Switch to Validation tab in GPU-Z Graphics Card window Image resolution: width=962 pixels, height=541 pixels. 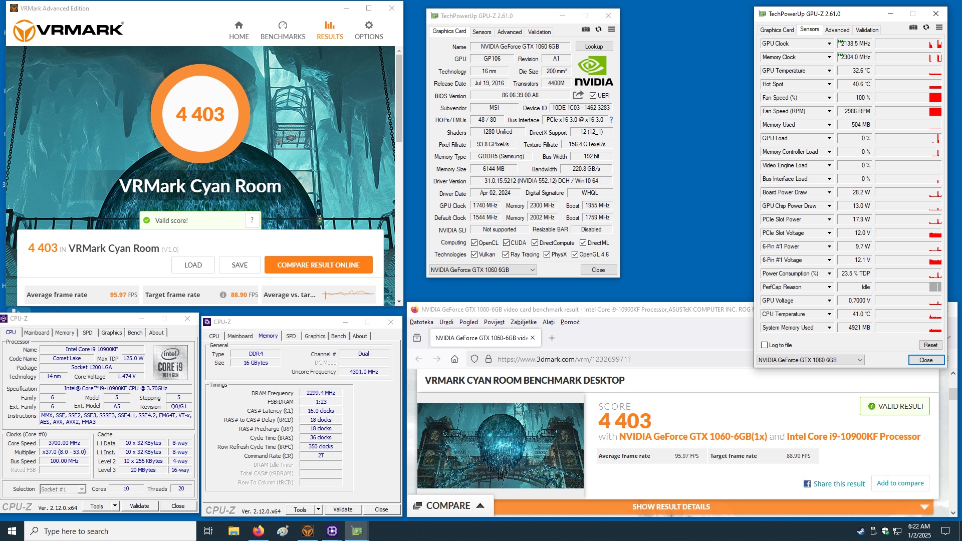click(539, 32)
